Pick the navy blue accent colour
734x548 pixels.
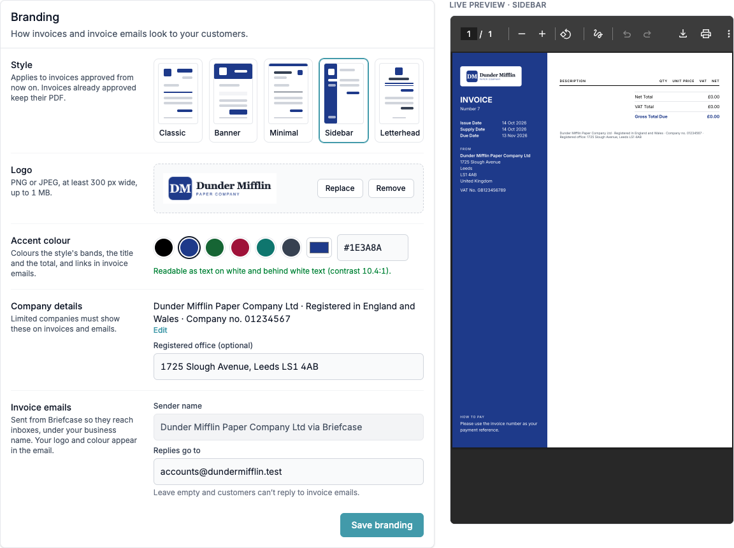189,248
